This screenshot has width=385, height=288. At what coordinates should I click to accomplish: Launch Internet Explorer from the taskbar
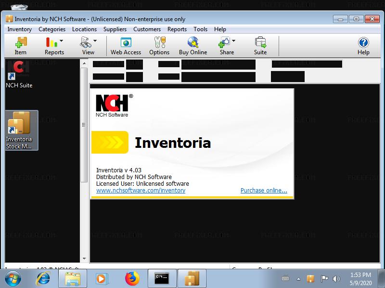[43, 279]
